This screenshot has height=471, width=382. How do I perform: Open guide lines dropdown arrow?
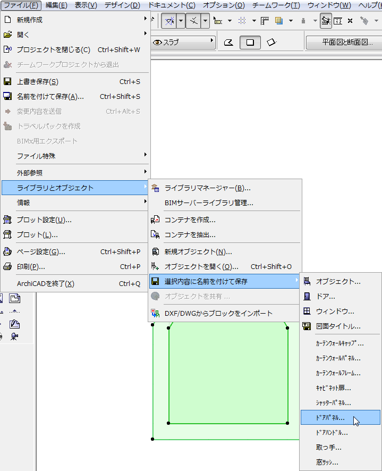point(181,21)
